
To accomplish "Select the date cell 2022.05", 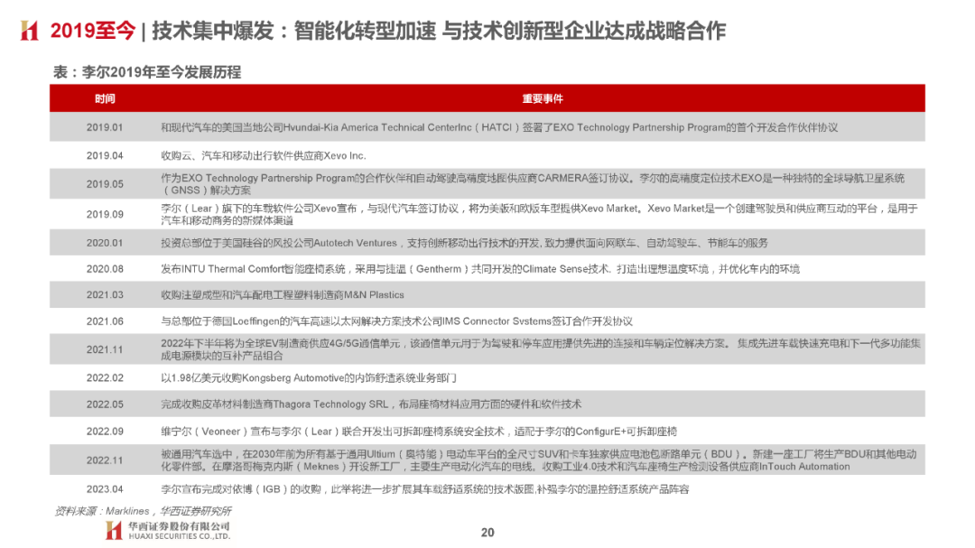I will coord(105,404).
